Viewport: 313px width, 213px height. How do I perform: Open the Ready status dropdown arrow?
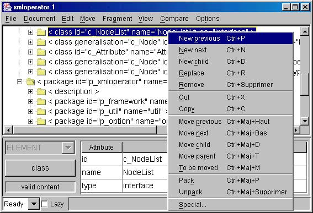[34, 204]
